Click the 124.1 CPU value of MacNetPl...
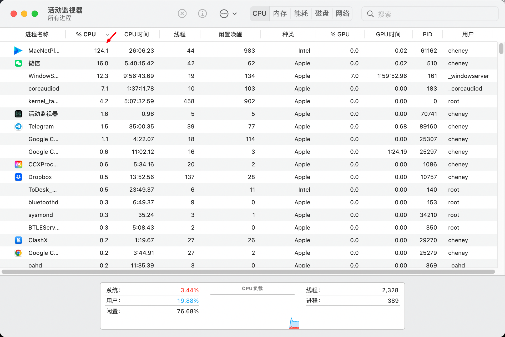 pos(101,51)
